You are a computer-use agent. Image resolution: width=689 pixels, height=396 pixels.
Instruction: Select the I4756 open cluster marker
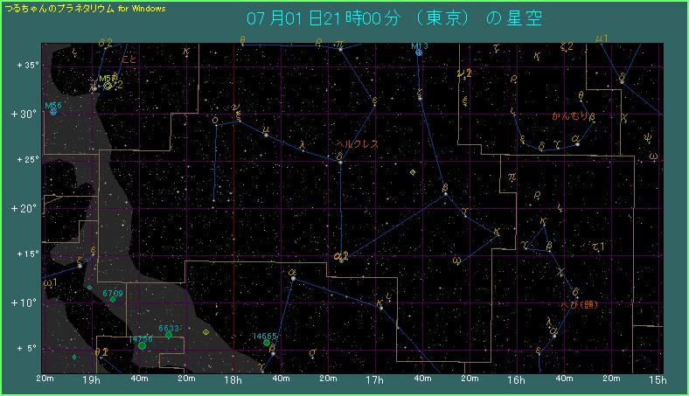142,345
